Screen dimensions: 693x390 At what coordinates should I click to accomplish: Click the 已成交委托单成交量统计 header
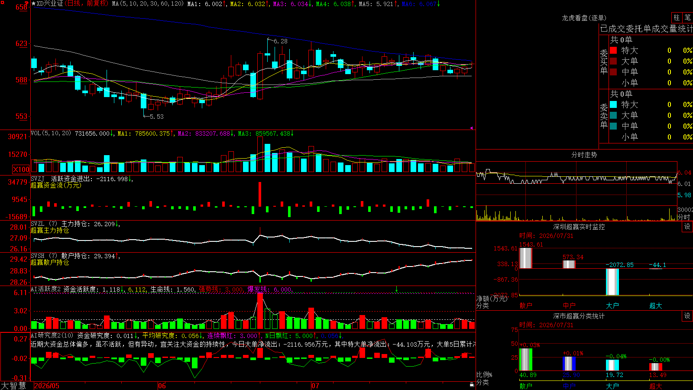click(646, 29)
